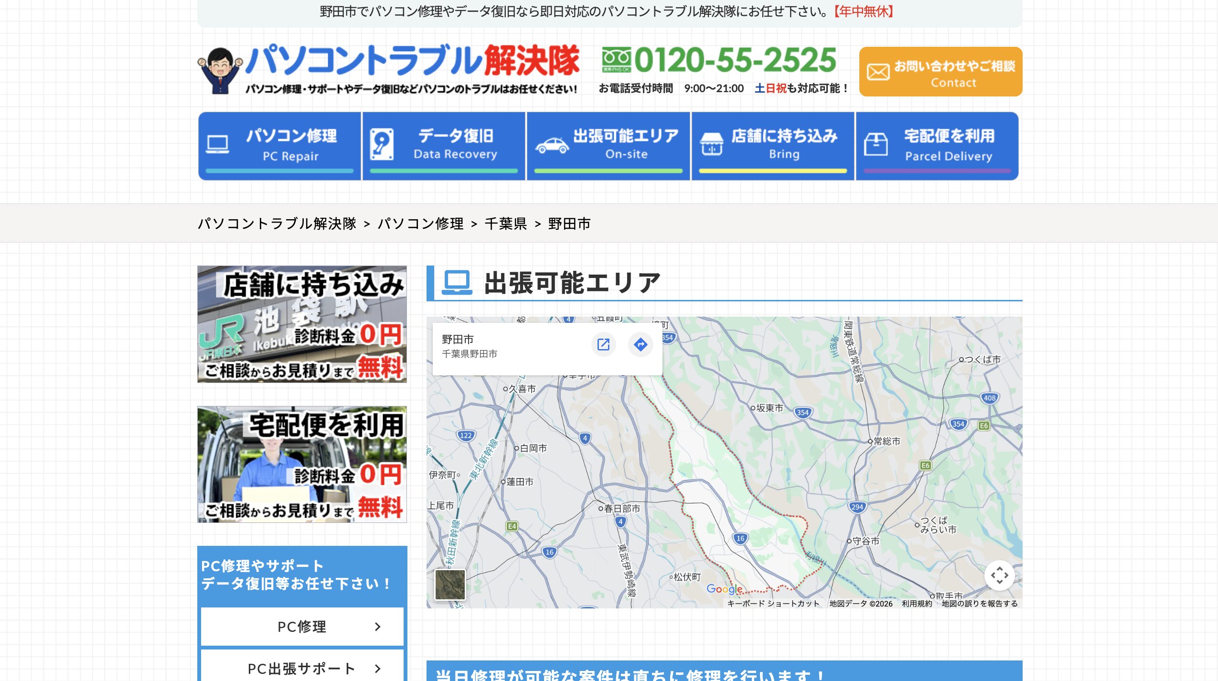This screenshot has width=1218, height=681.
Task: Click the 蓮田市 label on the map
Action: point(520,482)
